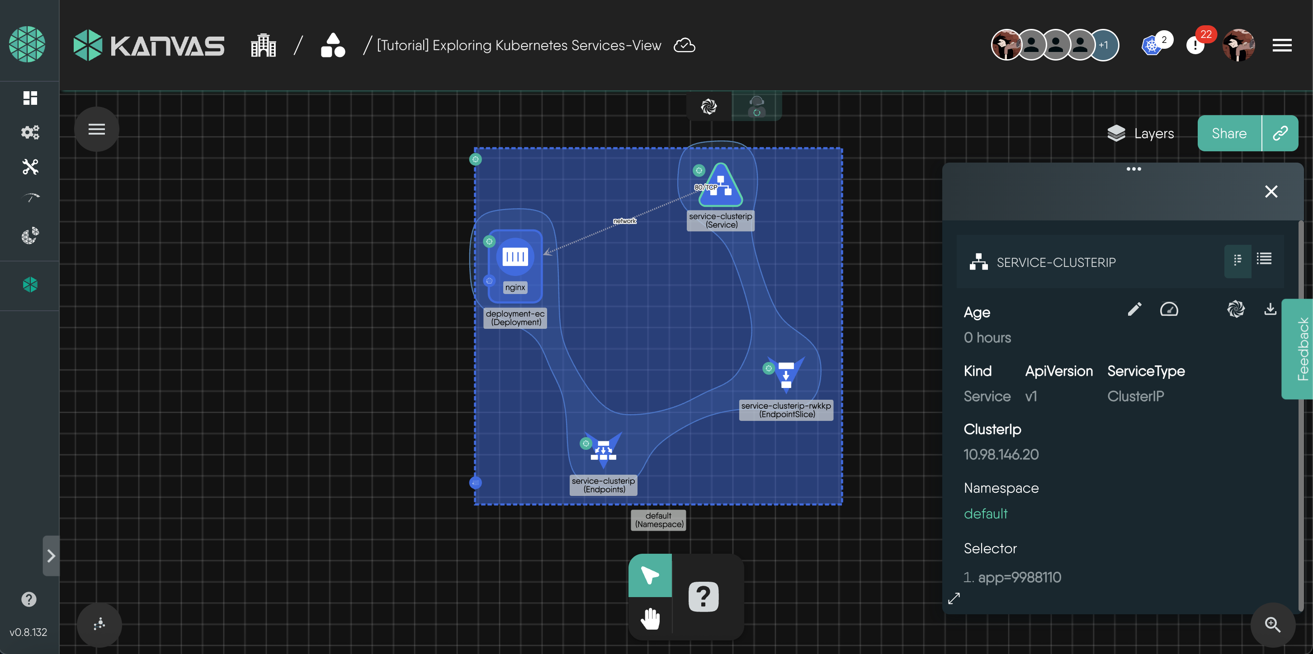
Task: Expand the left sidebar with chevron arrow
Action: (51, 556)
